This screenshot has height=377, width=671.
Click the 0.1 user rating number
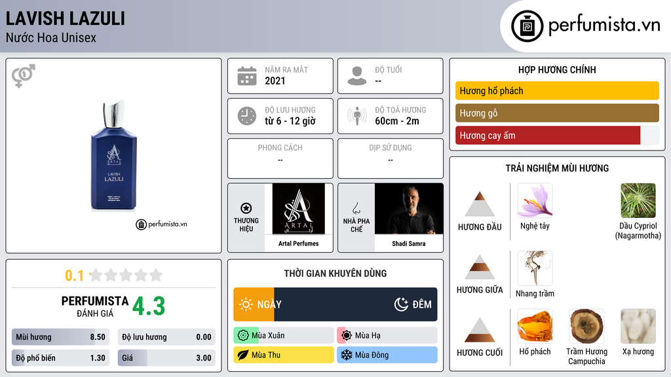click(74, 276)
